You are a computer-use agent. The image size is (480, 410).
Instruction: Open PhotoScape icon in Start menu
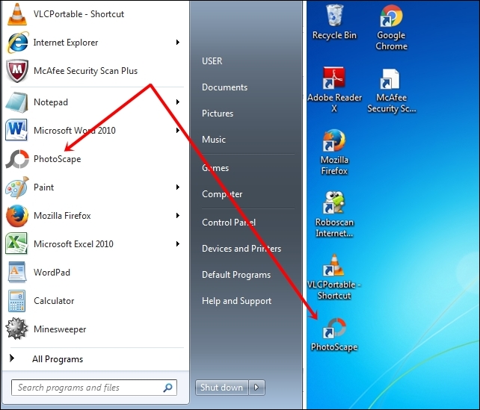click(x=17, y=158)
